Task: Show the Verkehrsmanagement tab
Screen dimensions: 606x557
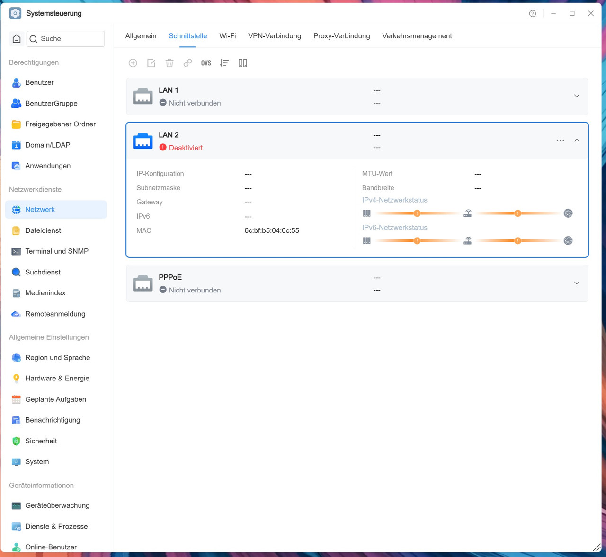Action: (417, 36)
